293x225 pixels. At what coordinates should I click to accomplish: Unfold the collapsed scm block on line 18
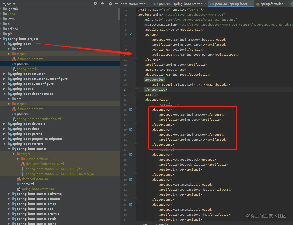136,95
